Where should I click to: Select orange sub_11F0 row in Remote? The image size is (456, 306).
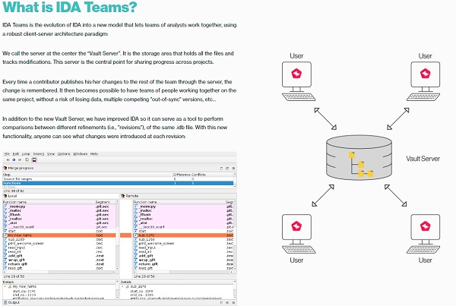pyautogui.click(x=183, y=235)
